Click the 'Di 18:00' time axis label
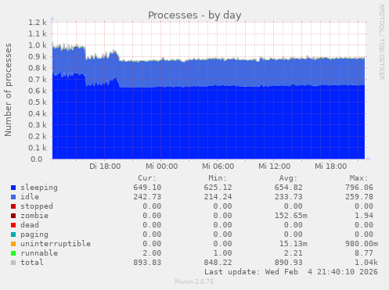 [105, 166]
